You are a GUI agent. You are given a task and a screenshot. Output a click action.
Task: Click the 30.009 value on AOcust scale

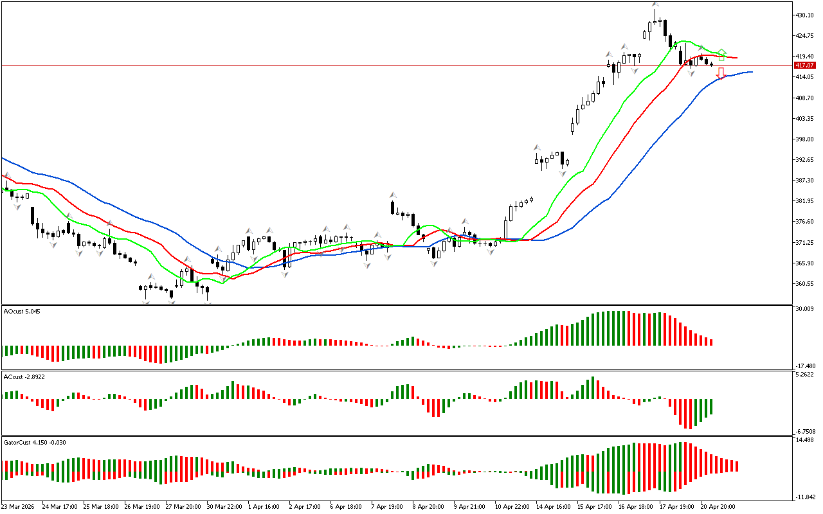coord(804,308)
